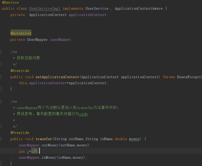
Task: Click transfer word inside the comment
Action: click(85, 108)
